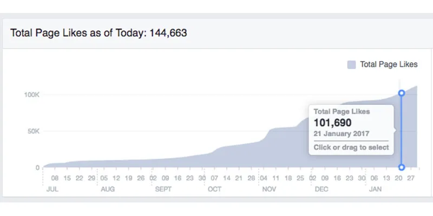Click the 50K label on the vertical axis
This screenshot has height=216, width=433.
pos(34,131)
